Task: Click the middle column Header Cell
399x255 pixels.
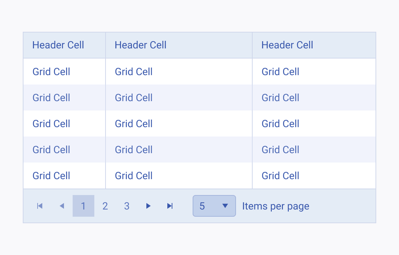Action: [x=179, y=45]
